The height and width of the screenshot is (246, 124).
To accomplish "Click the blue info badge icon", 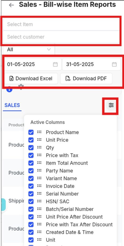I will 9,89.
